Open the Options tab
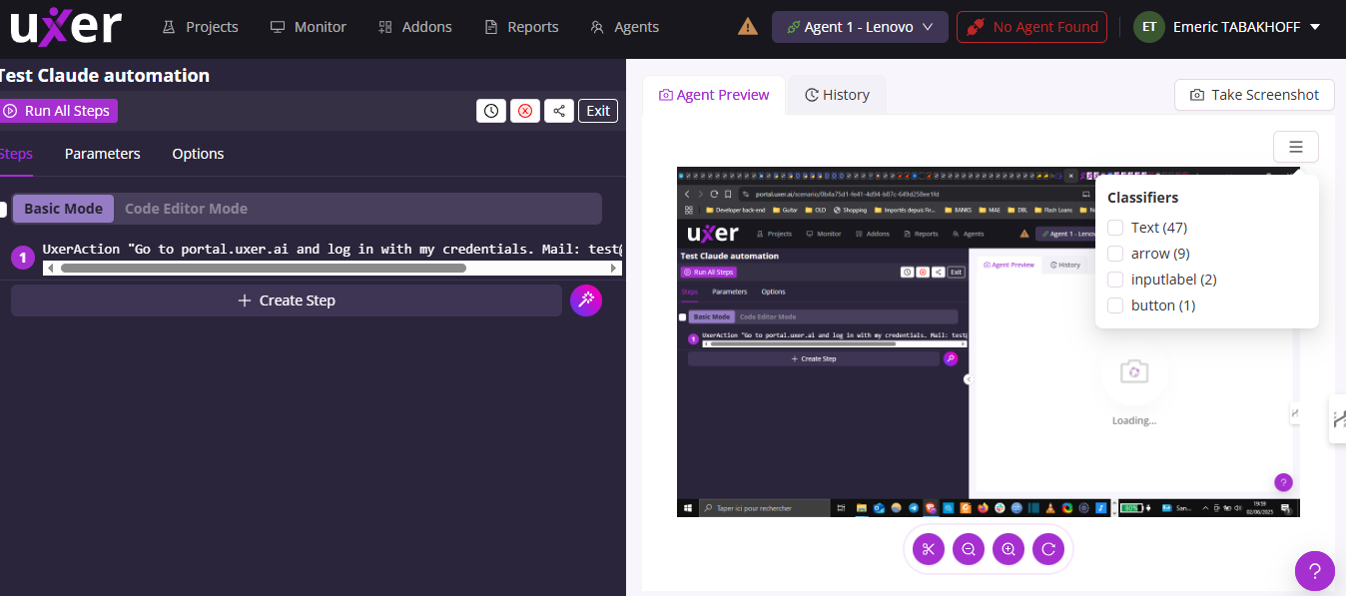 click(198, 154)
